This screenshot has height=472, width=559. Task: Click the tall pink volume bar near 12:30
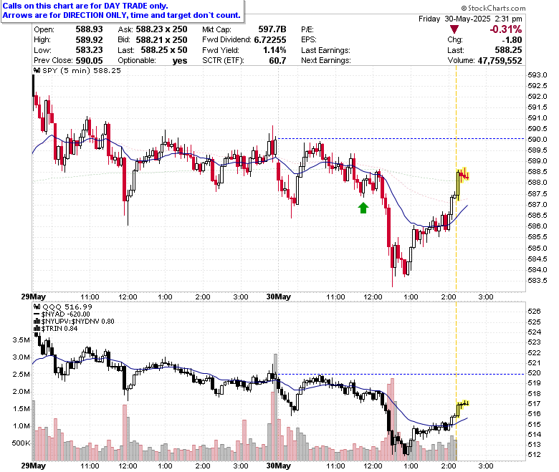click(393, 419)
